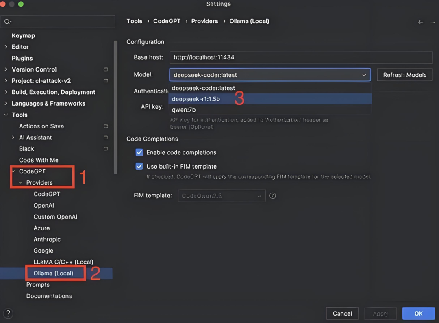The image size is (439, 323).
Task: Open the FIM template dropdown
Action: point(222,196)
